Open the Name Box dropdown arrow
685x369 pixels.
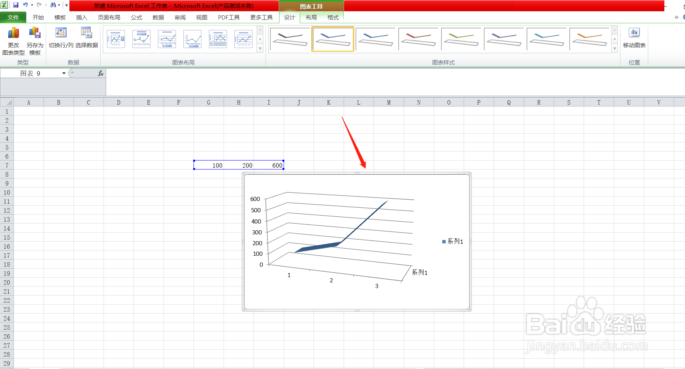[x=64, y=73]
